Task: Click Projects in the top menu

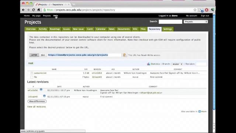Action: [47, 16]
